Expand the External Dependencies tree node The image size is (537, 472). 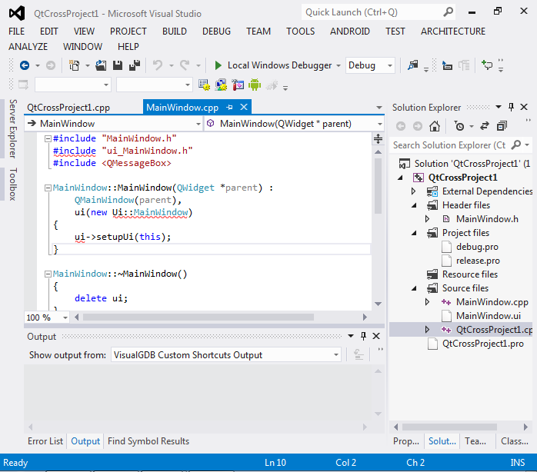(x=414, y=191)
